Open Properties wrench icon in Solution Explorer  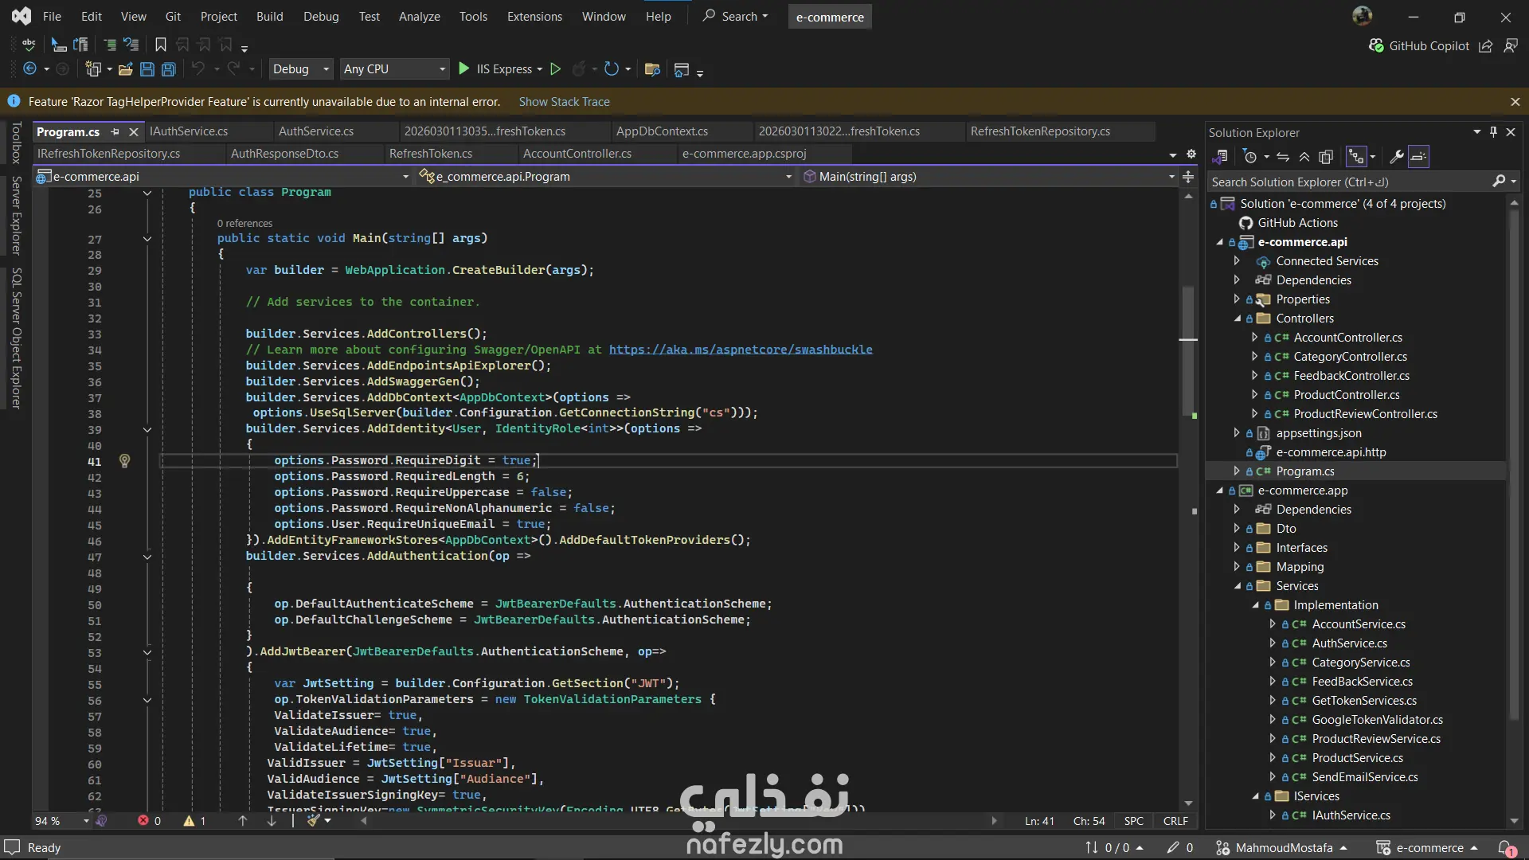pos(1396,157)
